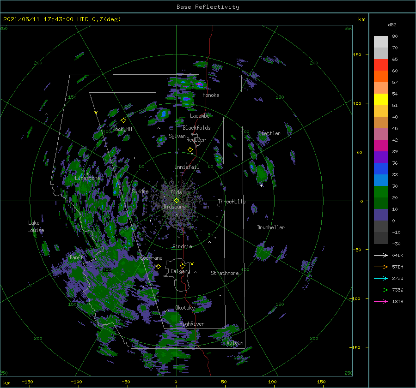Click the Olds town label
The height and width of the screenshot is (388, 416).
176,192
